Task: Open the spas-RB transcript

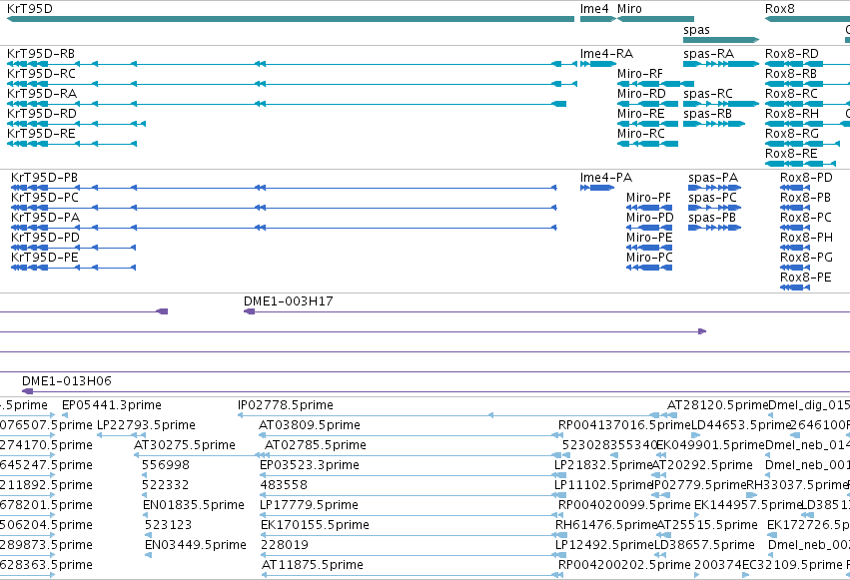Action: tap(707, 114)
